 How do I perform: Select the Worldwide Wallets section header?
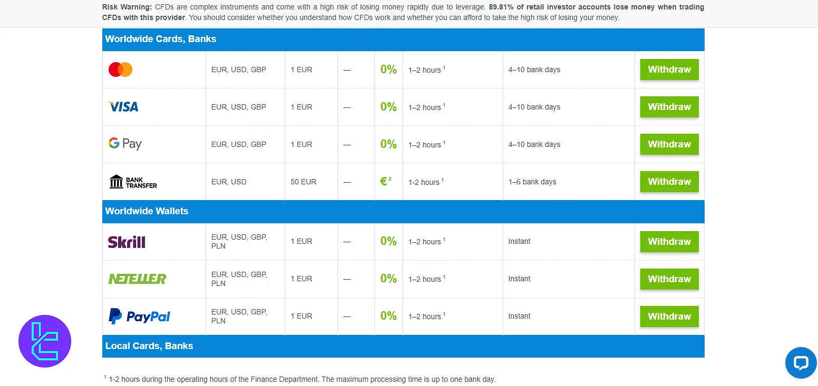coord(147,211)
